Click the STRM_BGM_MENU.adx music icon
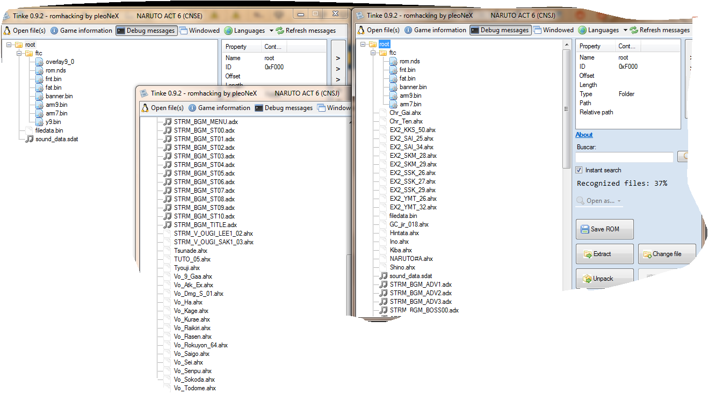 tap(168, 122)
